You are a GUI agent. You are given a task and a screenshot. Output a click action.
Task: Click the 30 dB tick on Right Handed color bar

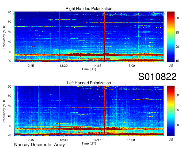click(x=177, y=18)
